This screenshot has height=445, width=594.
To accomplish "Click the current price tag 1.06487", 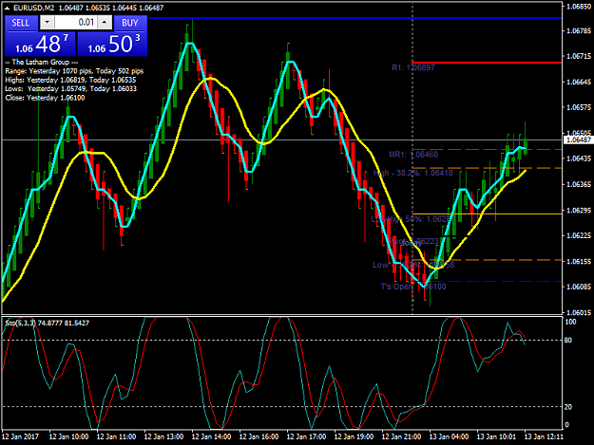I will [x=578, y=139].
